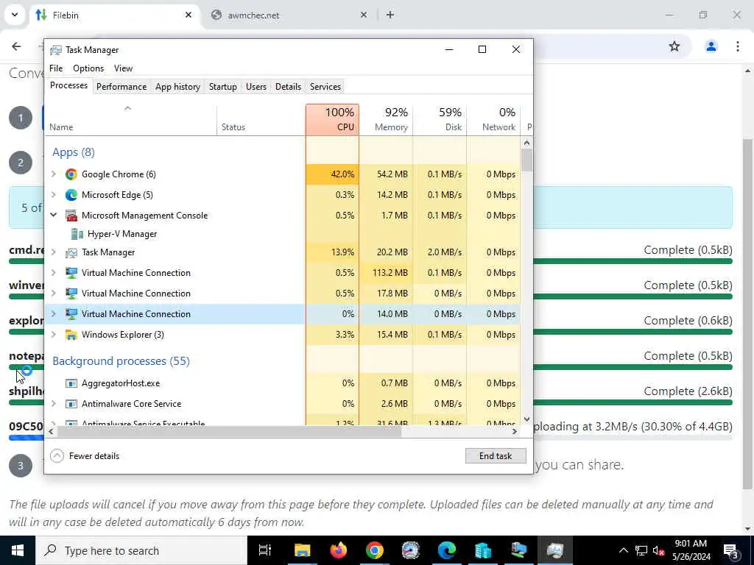This screenshot has height=565, width=754.
Task: Show hidden system tray icons
Action: pyautogui.click(x=623, y=550)
